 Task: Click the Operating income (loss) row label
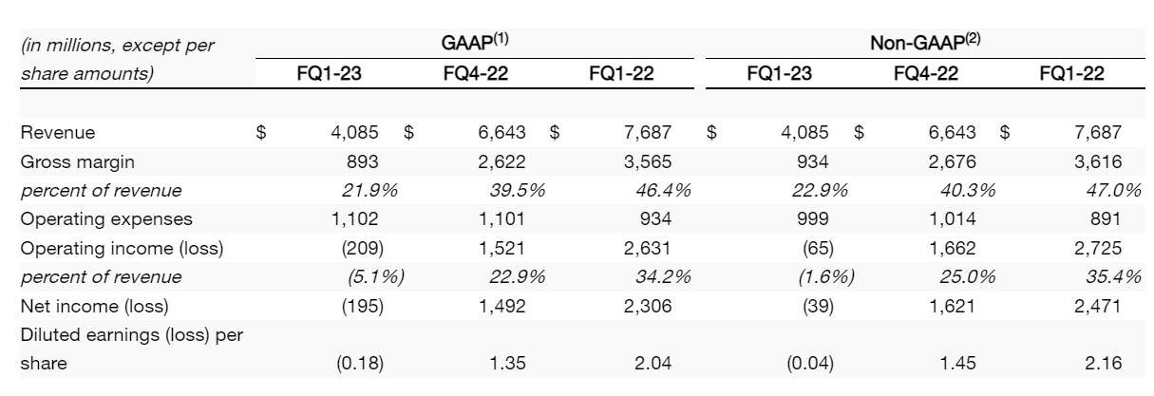coord(120,248)
